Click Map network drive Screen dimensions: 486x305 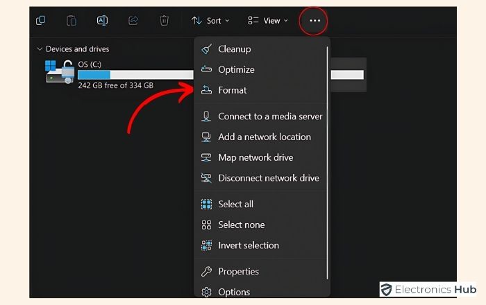255,157
